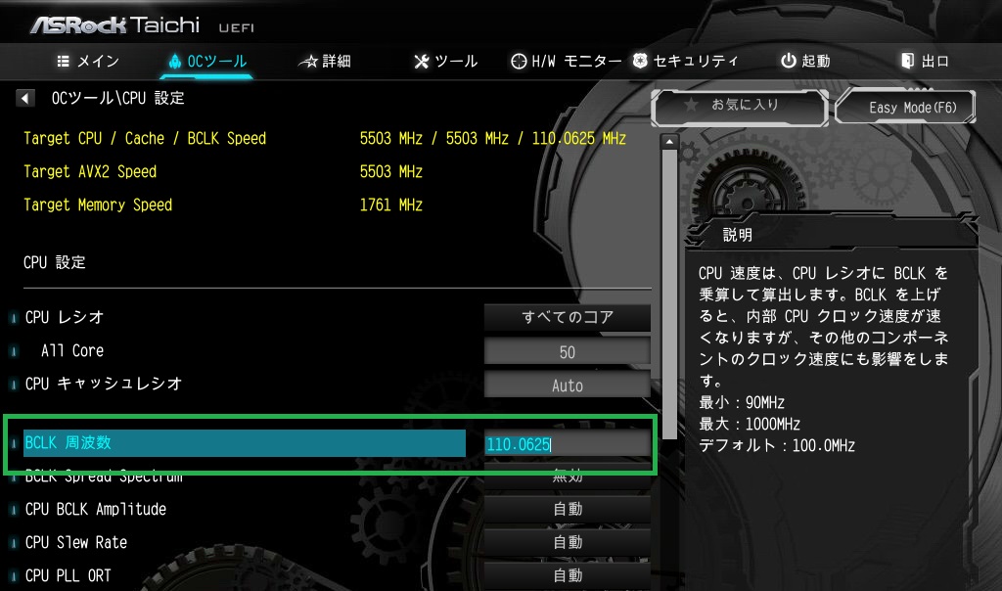The width and height of the screenshot is (1002, 591).
Task: Click the 説明 description panel title
Action: click(x=738, y=235)
